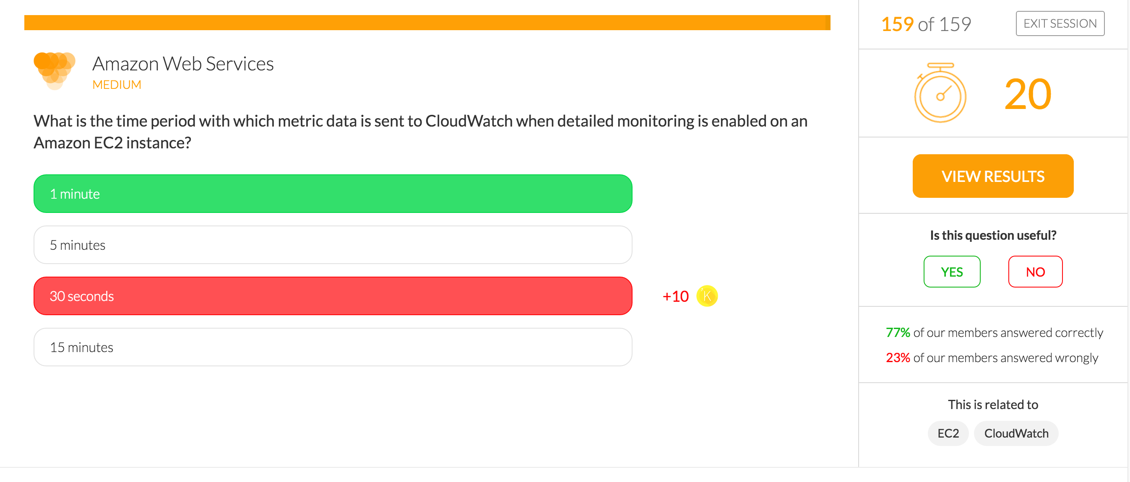The width and height of the screenshot is (1130, 482).
Task: Mark question as useful with YES
Action: pyautogui.click(x=952, y=272)
